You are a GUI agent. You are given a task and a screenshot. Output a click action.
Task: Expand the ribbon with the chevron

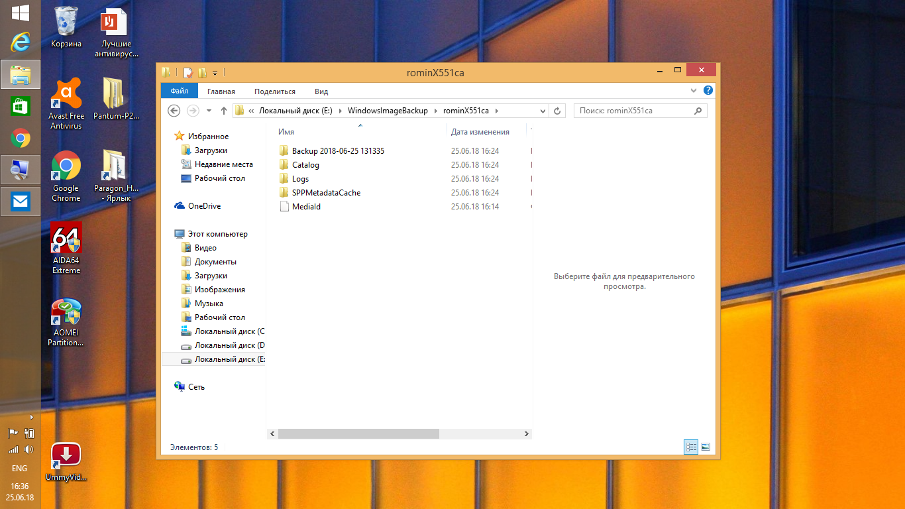(x=694, y=90)
